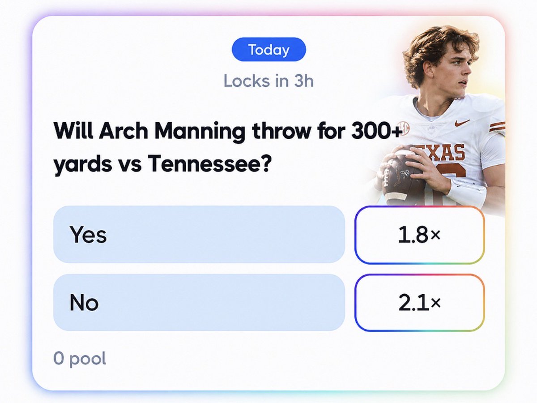Open the 0 pool details
The image size is (537, 403).
coord(80,358)
